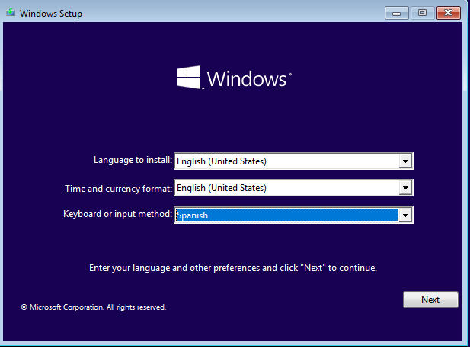Image resolution: width=470 pixels, height=347 pixels.
Task: Expand the Keyboard or input method dropdown arrow
Action: click(x=405, y=215)
